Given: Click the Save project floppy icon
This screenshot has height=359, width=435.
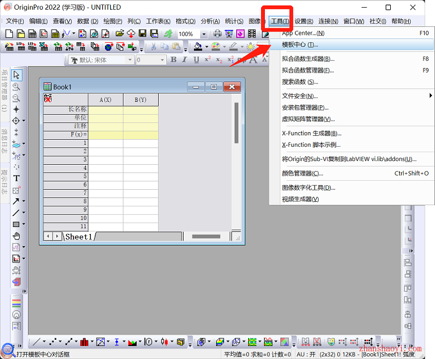Looking at the screenshot, I should coord(143,34).
